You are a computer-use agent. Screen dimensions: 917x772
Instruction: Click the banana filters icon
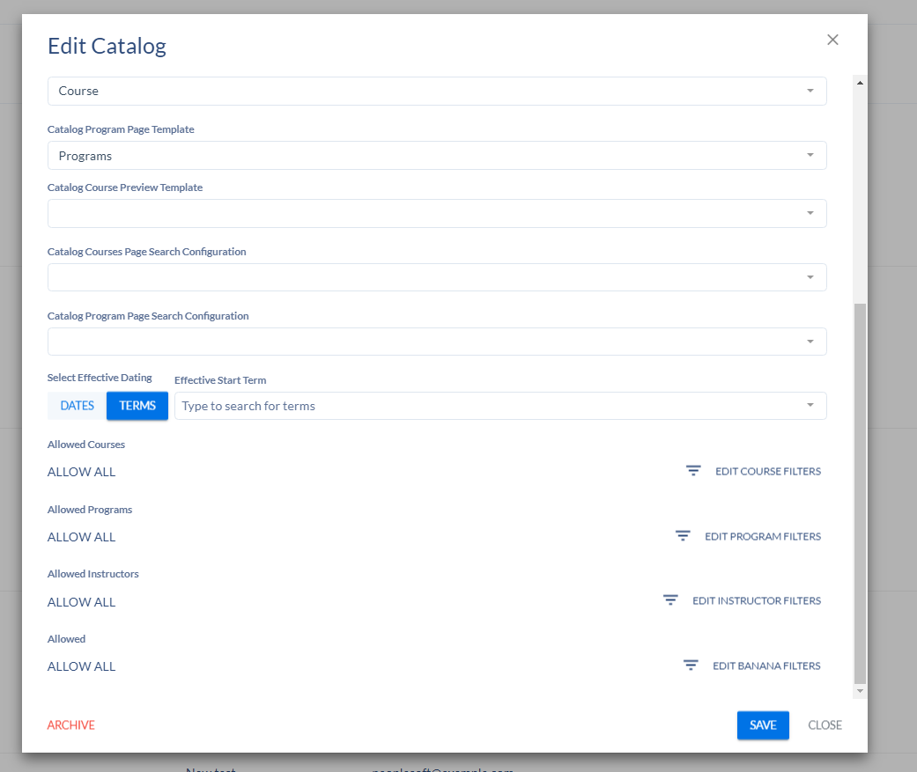[x=691, y=665]
